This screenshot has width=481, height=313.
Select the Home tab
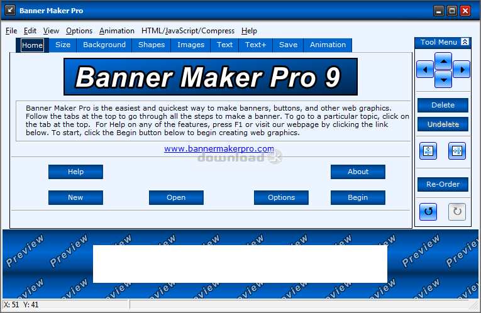32,45
